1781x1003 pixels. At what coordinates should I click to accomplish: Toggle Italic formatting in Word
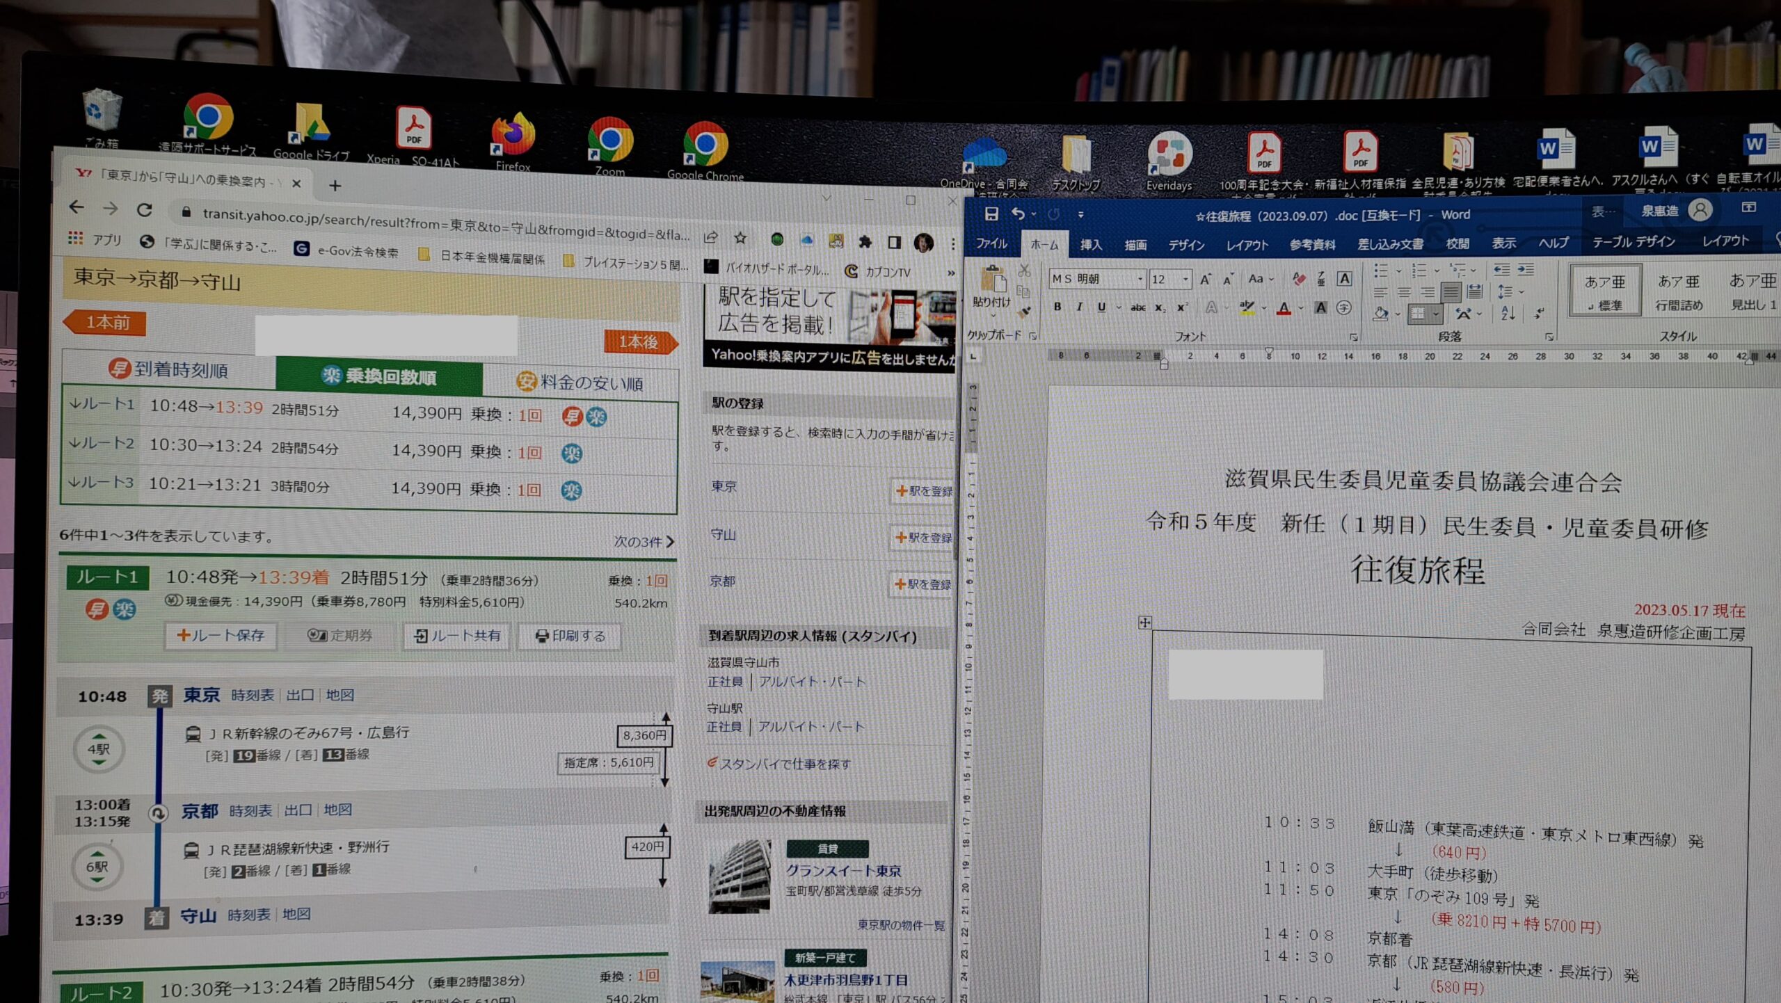coord(1079,306)
